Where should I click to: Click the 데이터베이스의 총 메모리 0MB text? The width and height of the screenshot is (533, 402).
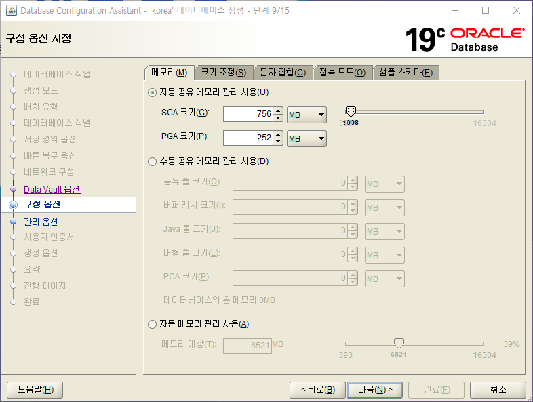click(x=219, y=300)
